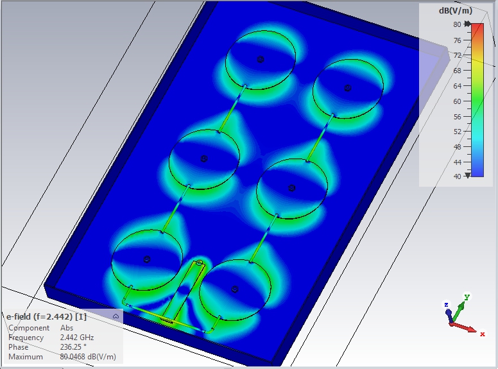The width and height of the screenshot is (498, 369).
Task: Select center pin of bottom-left circular patch
Action: (147, 259)
